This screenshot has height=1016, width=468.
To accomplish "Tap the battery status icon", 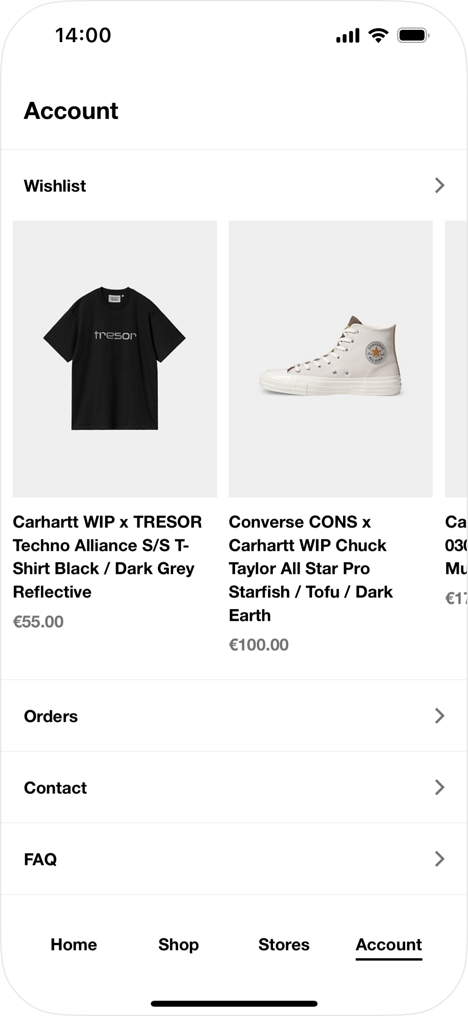I will click(413, 36).
